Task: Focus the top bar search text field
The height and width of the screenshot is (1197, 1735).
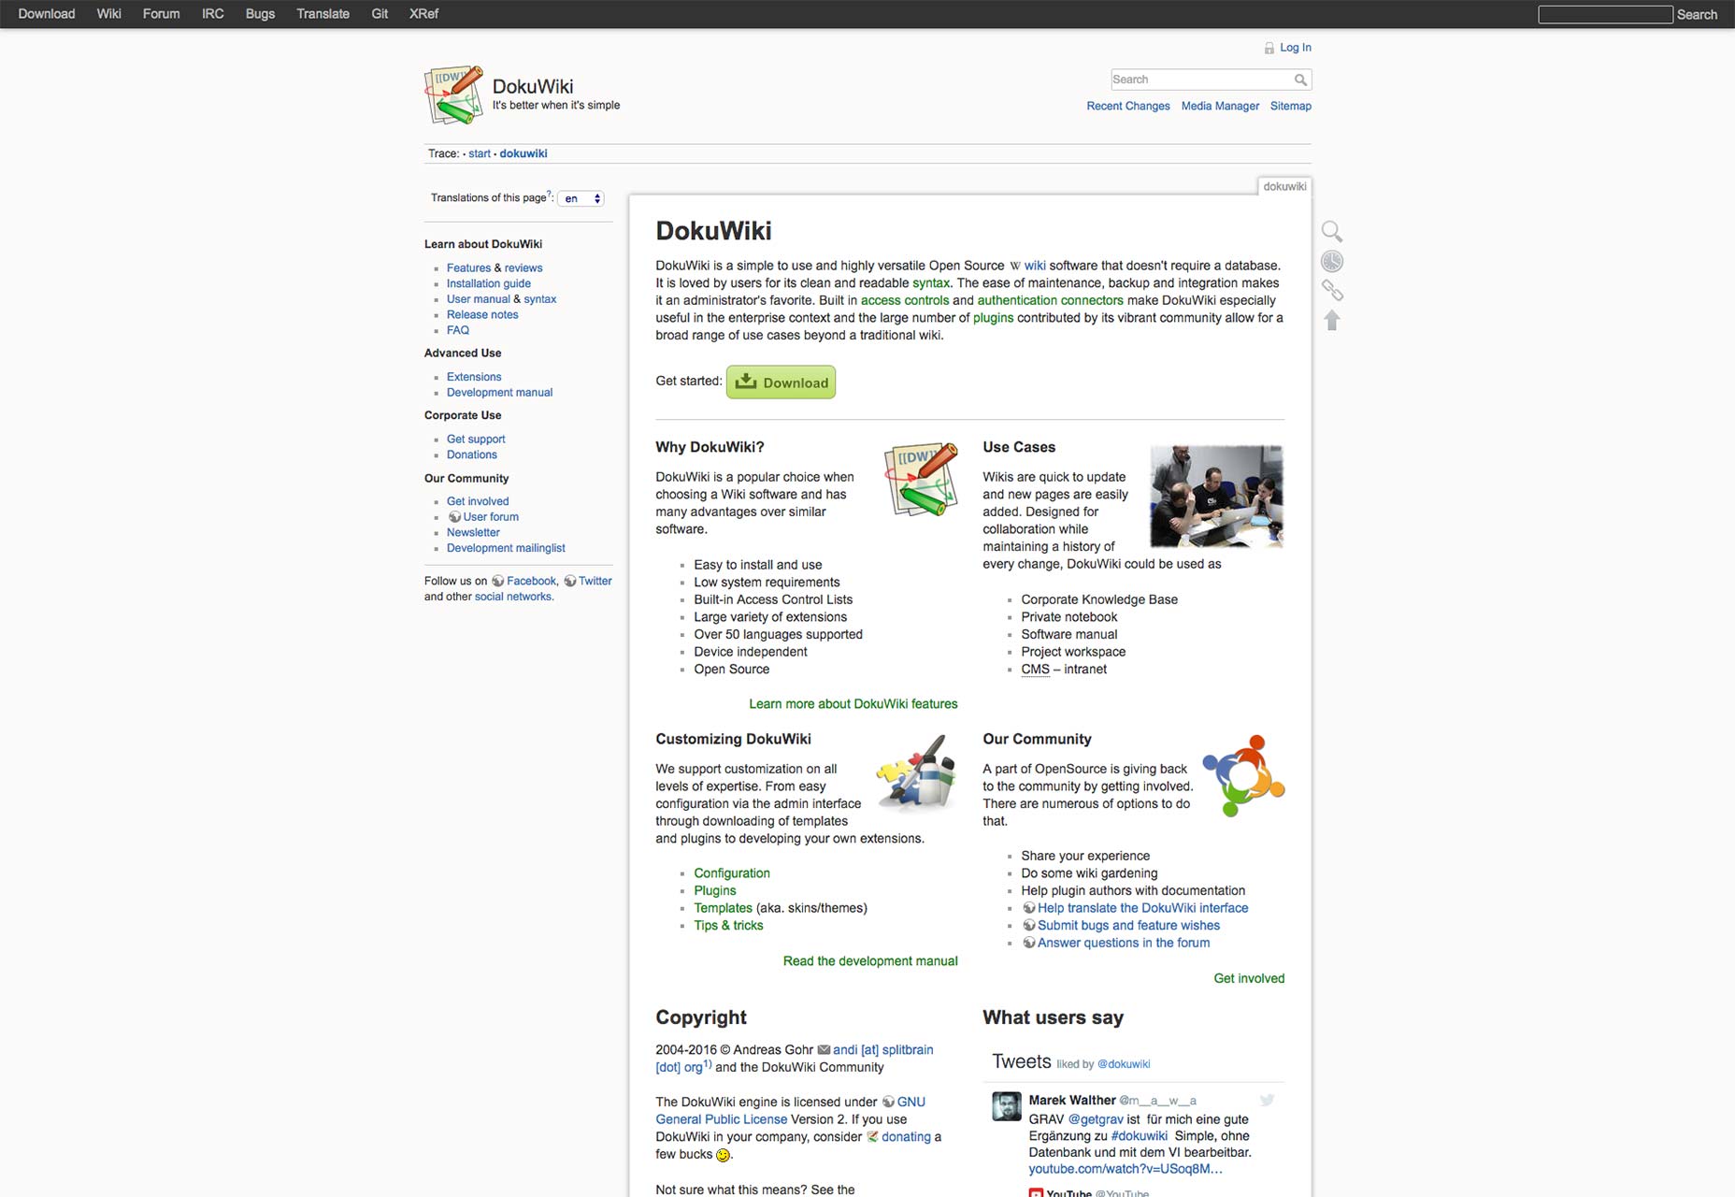Action: tap(1605, 14)
